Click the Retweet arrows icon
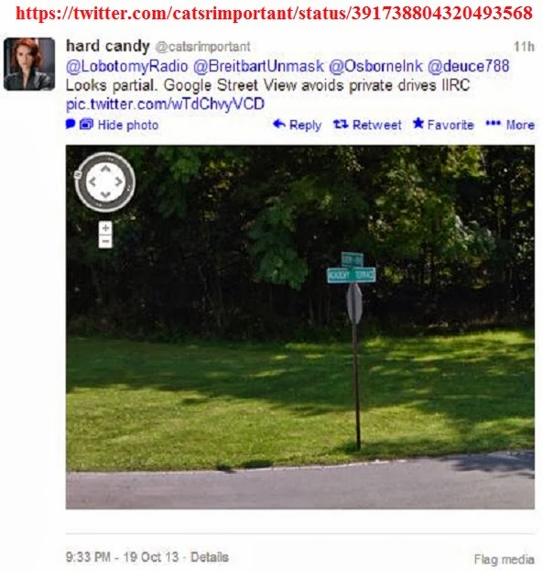Screen dimensions: 543x571 (x=341, y=125)
